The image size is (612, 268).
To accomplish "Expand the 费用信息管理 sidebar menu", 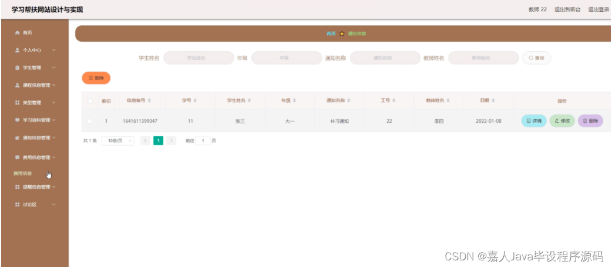I will 35,158.
